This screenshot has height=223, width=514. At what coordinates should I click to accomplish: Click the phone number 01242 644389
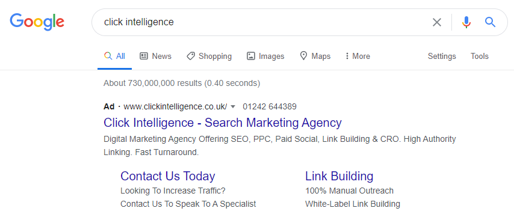click(x=270, y=107)
